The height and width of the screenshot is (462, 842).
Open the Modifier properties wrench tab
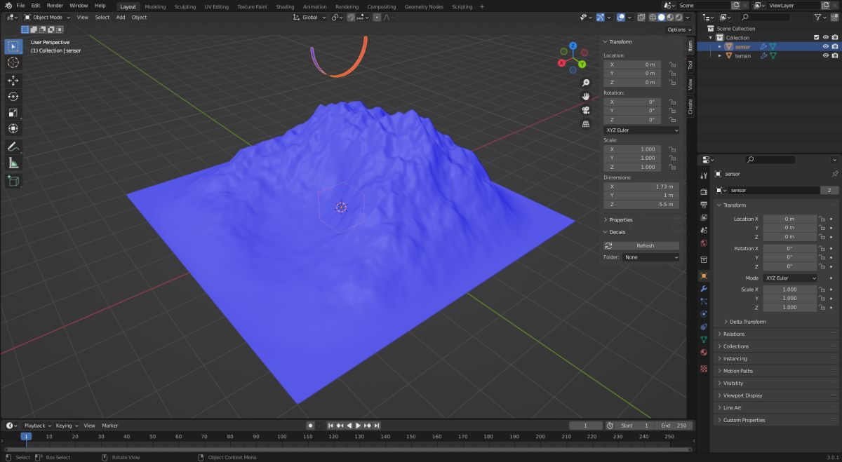(x=704, y=289)
